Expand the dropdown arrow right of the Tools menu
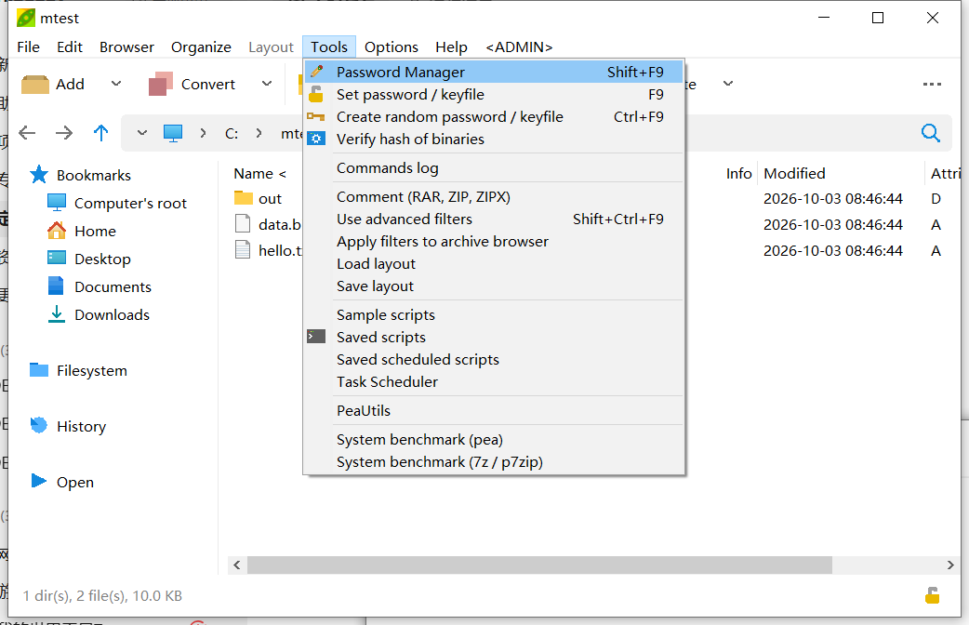Viewport: 969px width, 625px height. pos(728,84)
